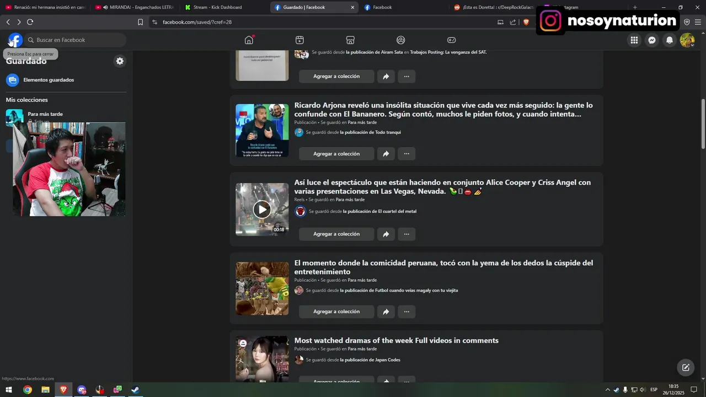Focus the Buscar en Facebook search field
The image size is (706, 397).
point(76,40)
